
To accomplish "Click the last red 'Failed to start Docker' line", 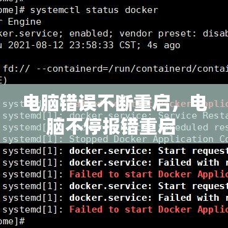I will (x=149, y=209).
